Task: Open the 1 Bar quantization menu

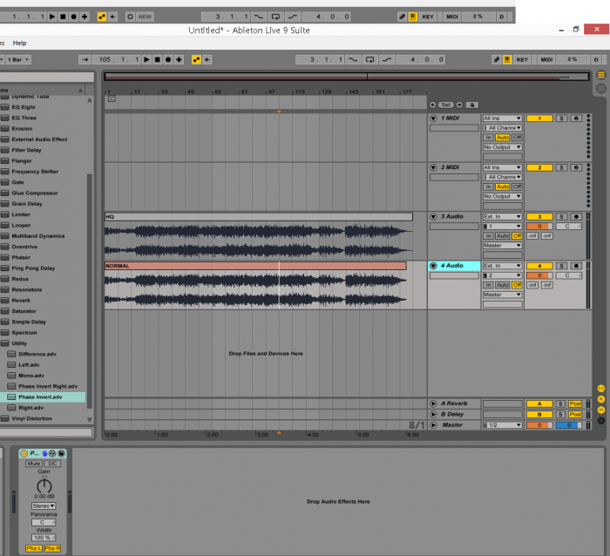Action: click(x=17, y=59)
